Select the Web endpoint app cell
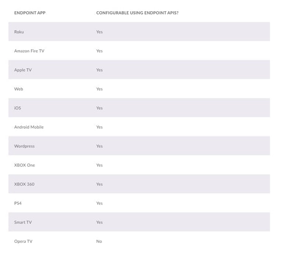Viewport: 281px width, 253px height. pos(19,89)
